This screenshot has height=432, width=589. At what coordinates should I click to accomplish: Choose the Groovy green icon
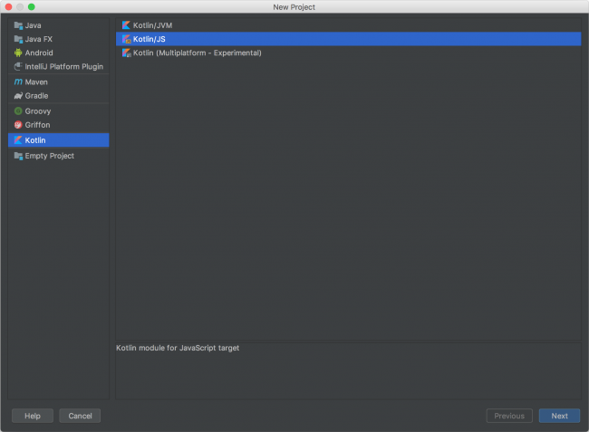click(x=18, y=111)
